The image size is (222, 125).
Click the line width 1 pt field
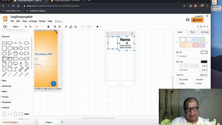point(203,66)
